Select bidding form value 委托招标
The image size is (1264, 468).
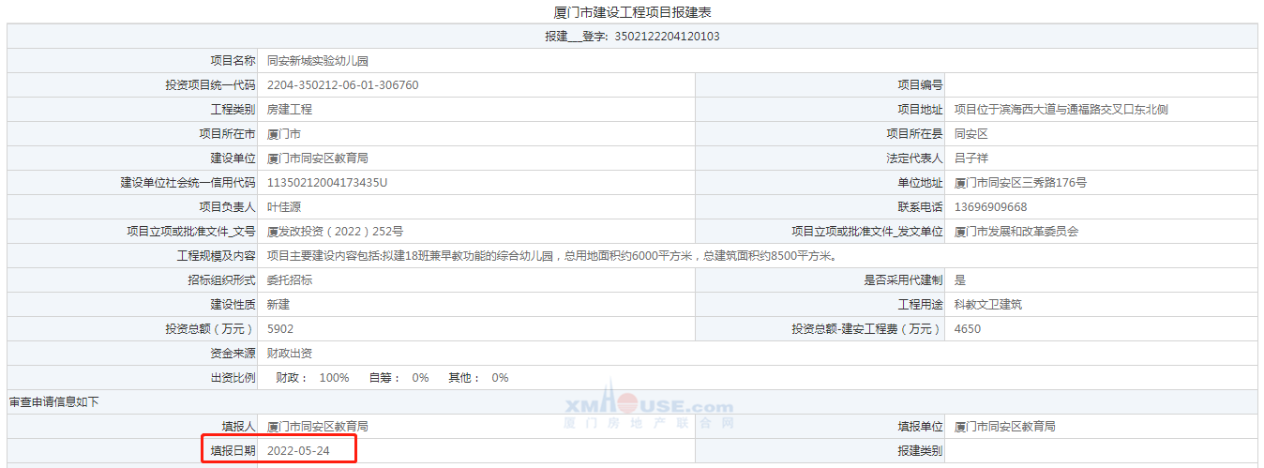(x=290, y=280)
